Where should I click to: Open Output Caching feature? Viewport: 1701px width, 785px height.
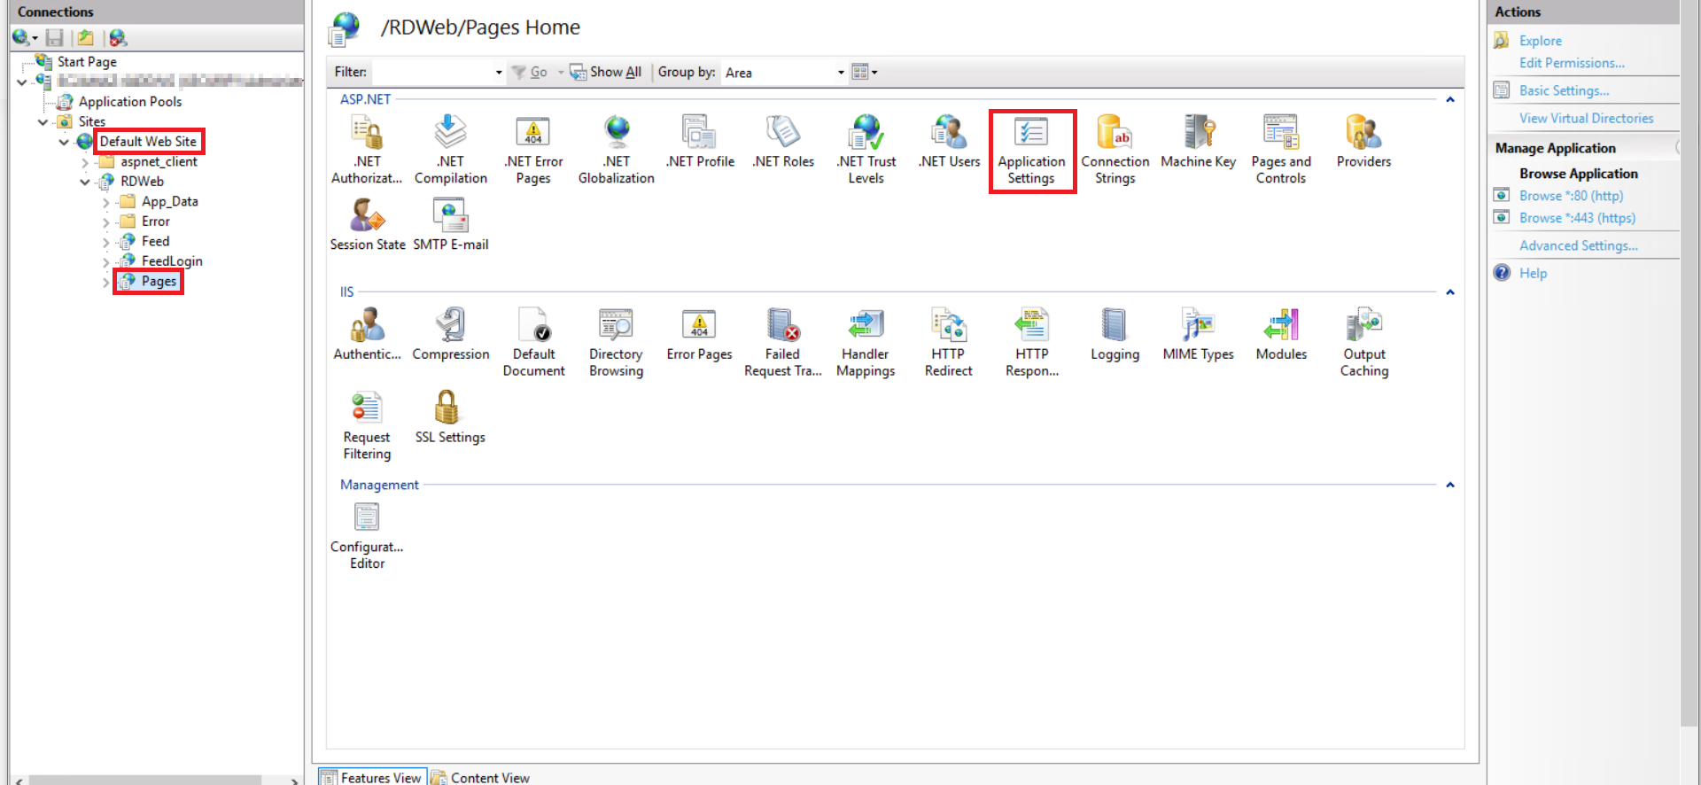pos(1364,342)
